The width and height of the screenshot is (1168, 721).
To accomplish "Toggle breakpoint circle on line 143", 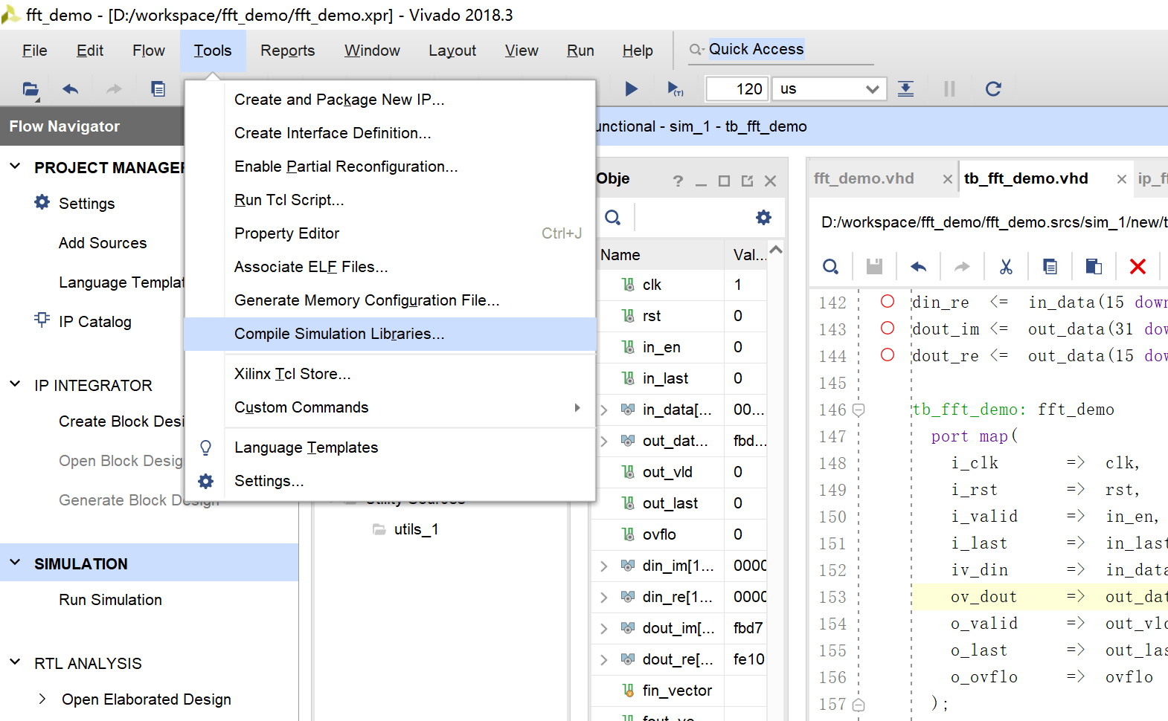I will coord(888,328).
